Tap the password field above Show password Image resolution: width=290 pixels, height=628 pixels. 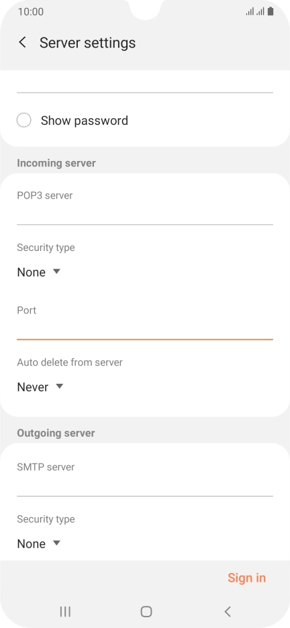click(x=145, y=83)
